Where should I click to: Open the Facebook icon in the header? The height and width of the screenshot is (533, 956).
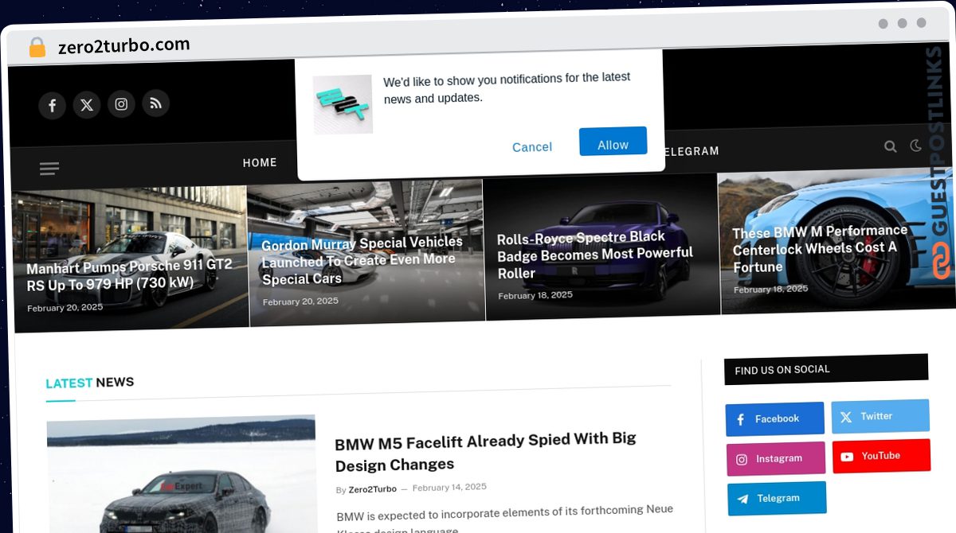[x=52, y=105]
